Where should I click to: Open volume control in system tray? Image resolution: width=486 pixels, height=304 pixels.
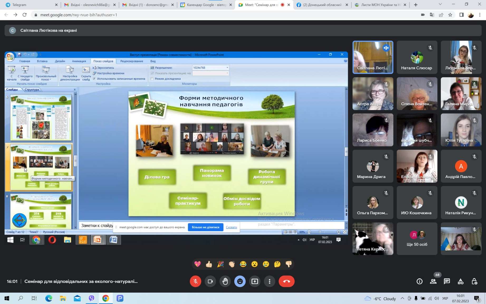point(437,298)
